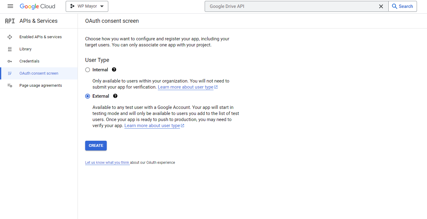427x219 pixels.
Task: Click the Library sidebar icon
Action: pyautogui.click(x=10, y=49)
